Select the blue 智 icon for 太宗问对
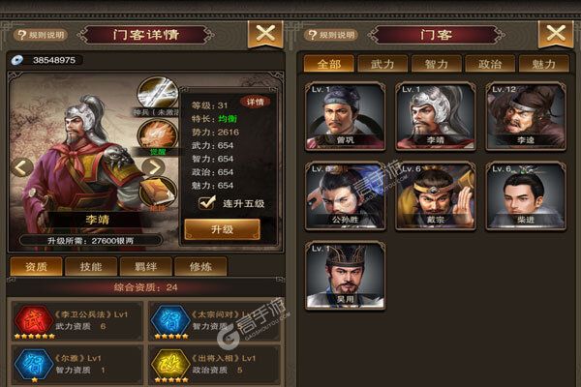581x387 pixels. 170,320
